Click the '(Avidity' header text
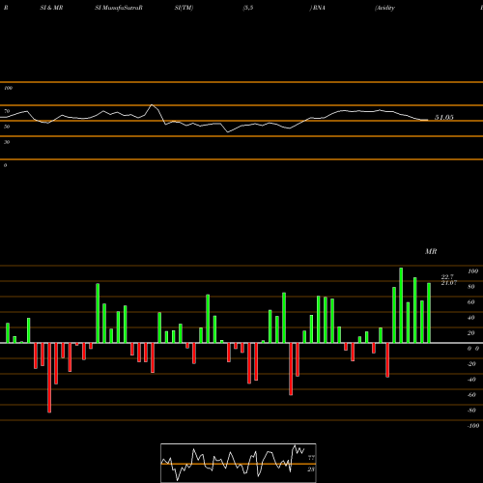This screenshot has width=483, height=483. click(x=385, y=8)
